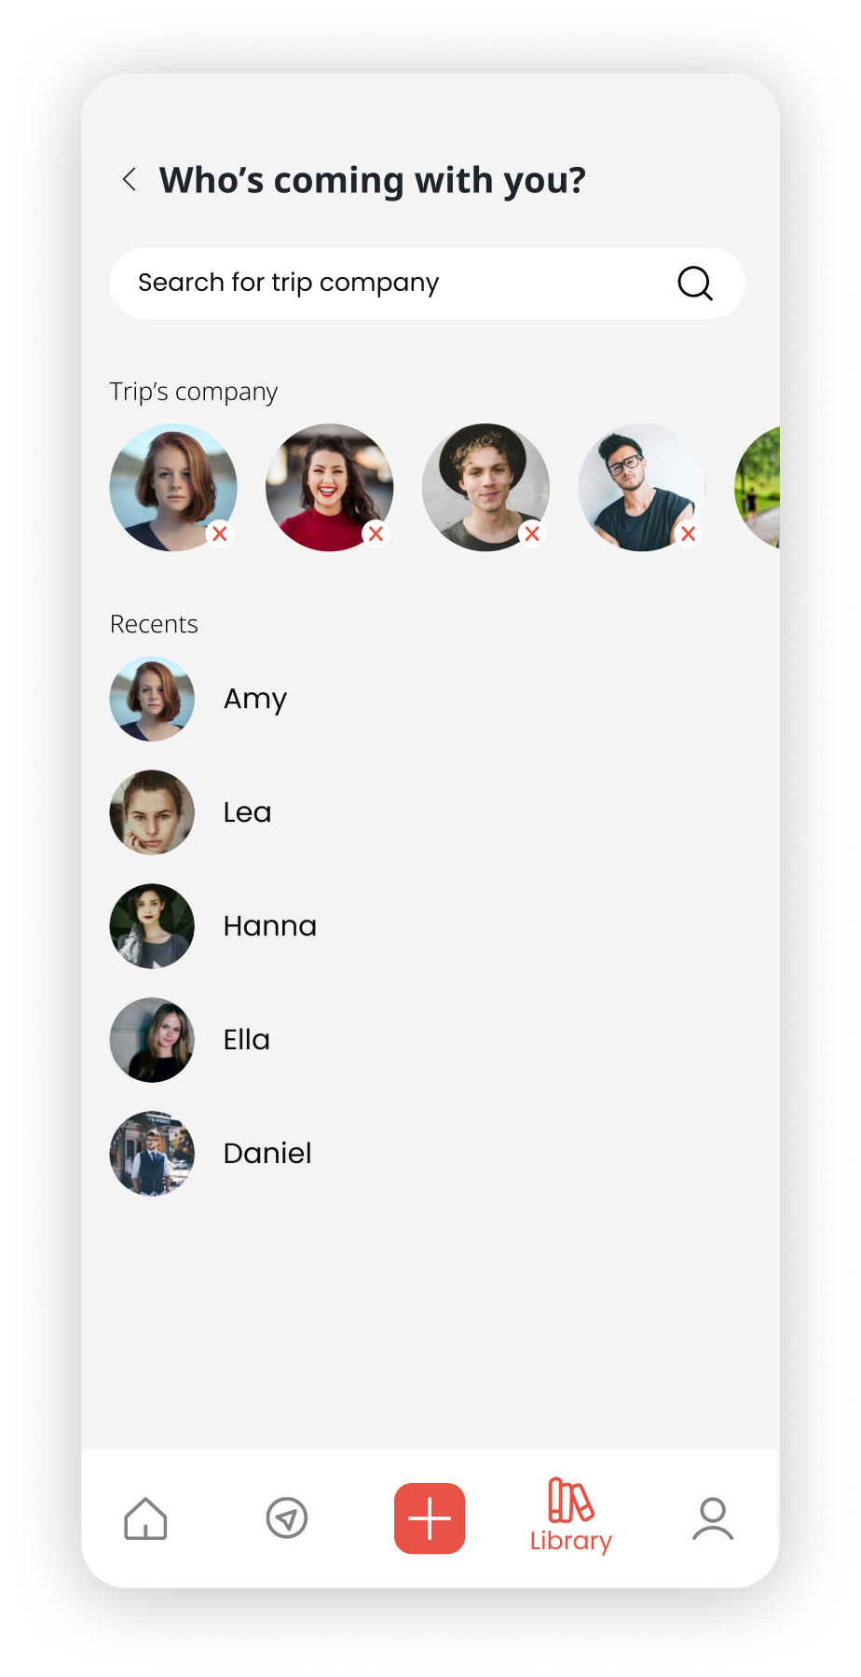Viewport: 861px width, 1677px height.
Task: Tap the red plus add button
Action: 430,1518
